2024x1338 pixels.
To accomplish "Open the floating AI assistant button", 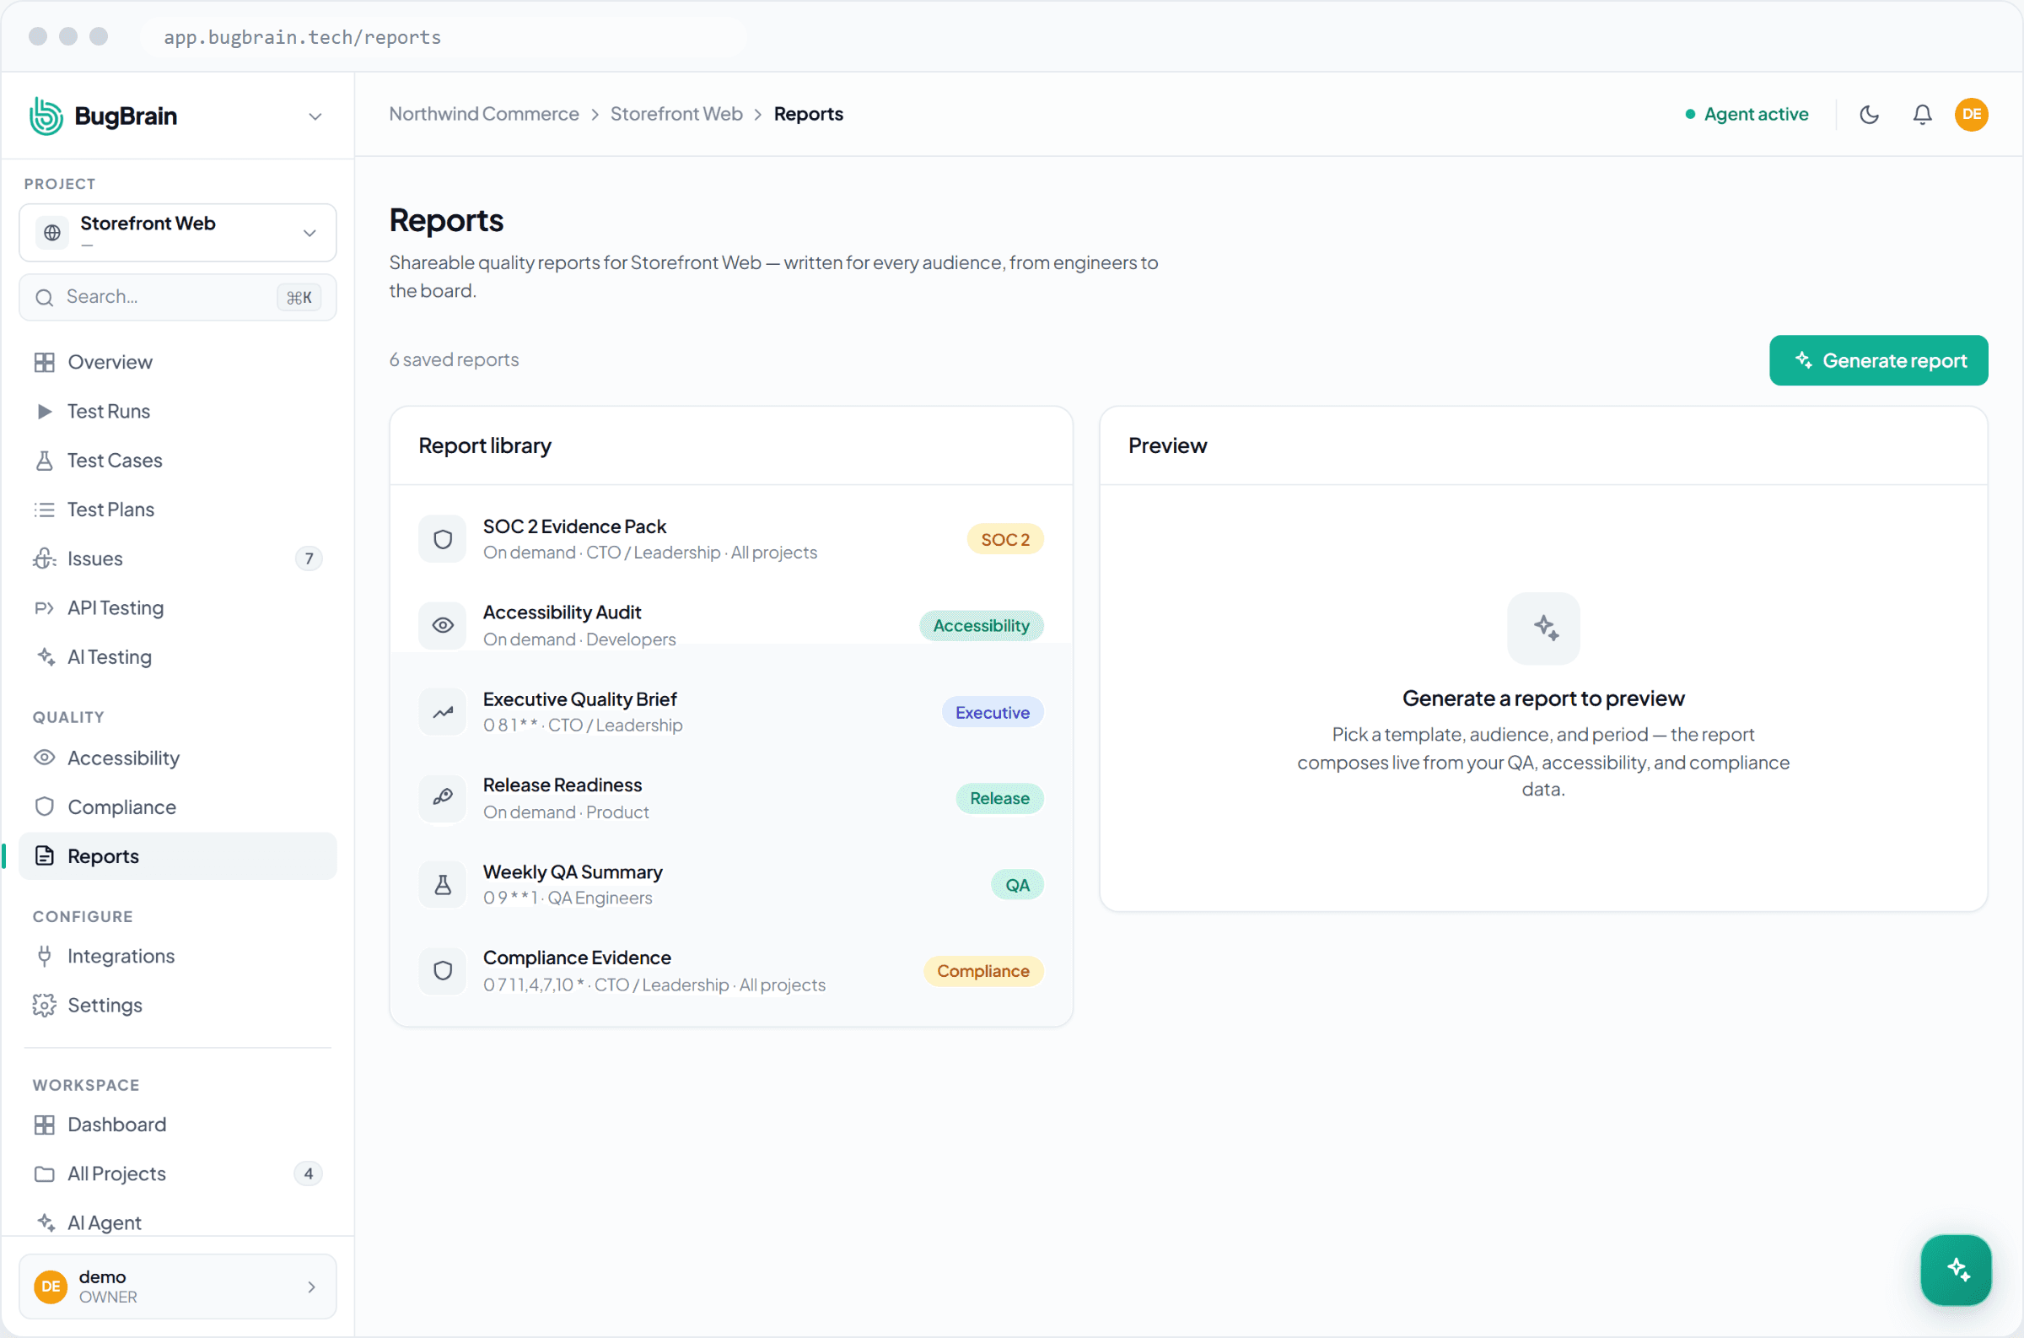I will [x=1955, y=1270].
